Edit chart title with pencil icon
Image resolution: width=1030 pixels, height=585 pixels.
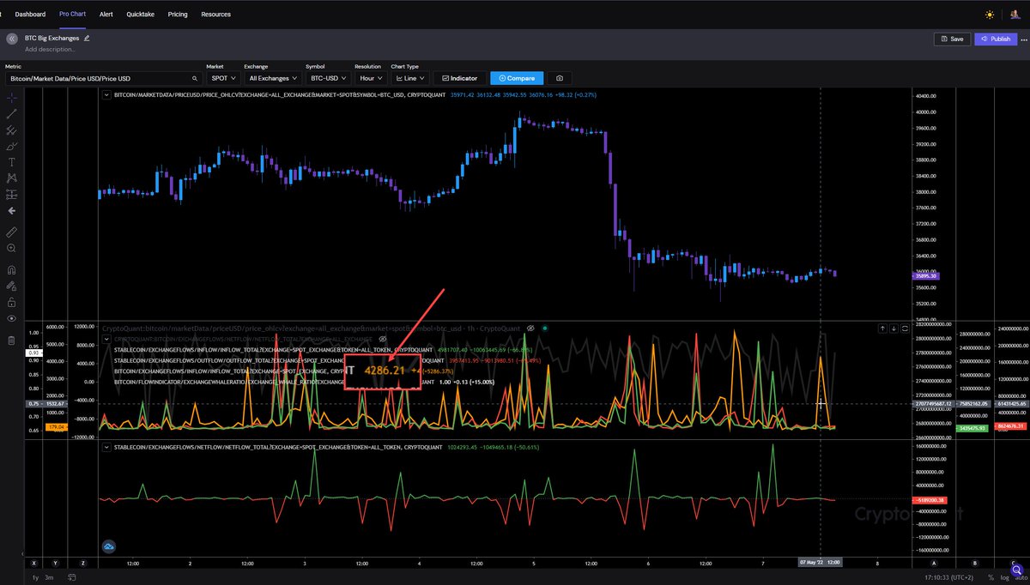coord(87,38)
